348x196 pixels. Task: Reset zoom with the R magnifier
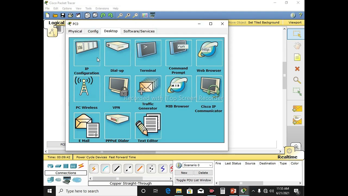point(128,16)
